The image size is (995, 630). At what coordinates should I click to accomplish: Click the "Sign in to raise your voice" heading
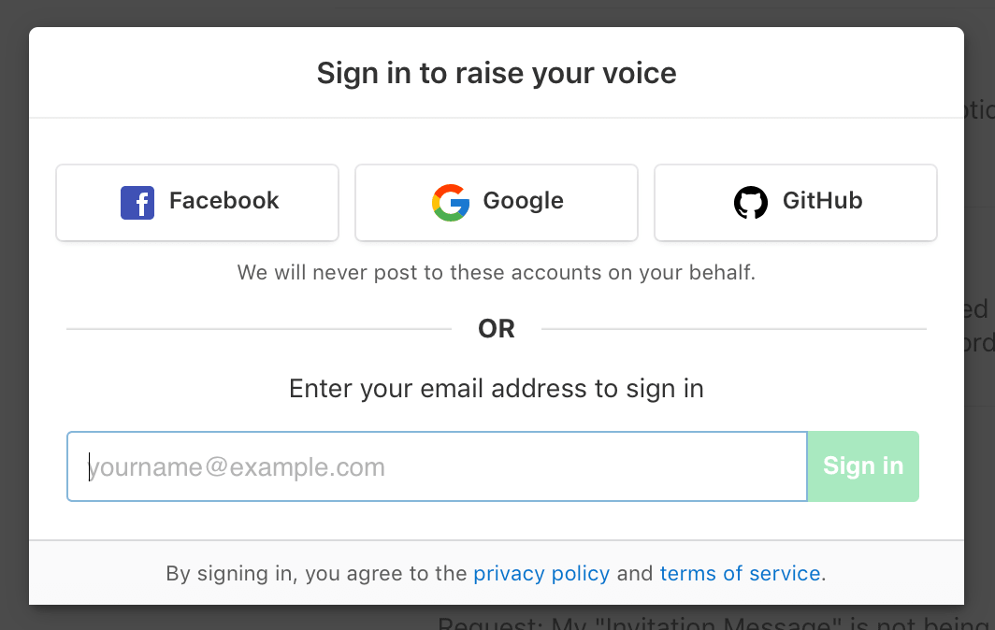(x=497, y=73)
